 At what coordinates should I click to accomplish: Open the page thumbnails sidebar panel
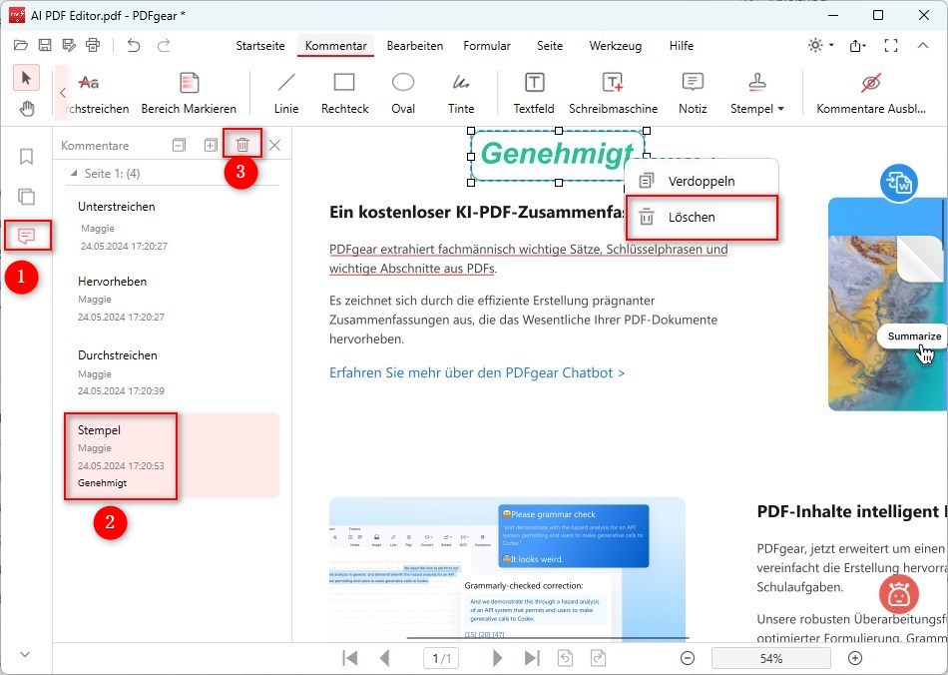pos(26,197)
